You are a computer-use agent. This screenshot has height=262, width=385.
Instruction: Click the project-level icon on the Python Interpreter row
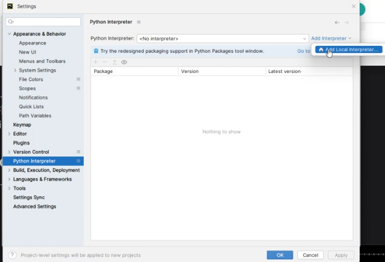(78, 161)
